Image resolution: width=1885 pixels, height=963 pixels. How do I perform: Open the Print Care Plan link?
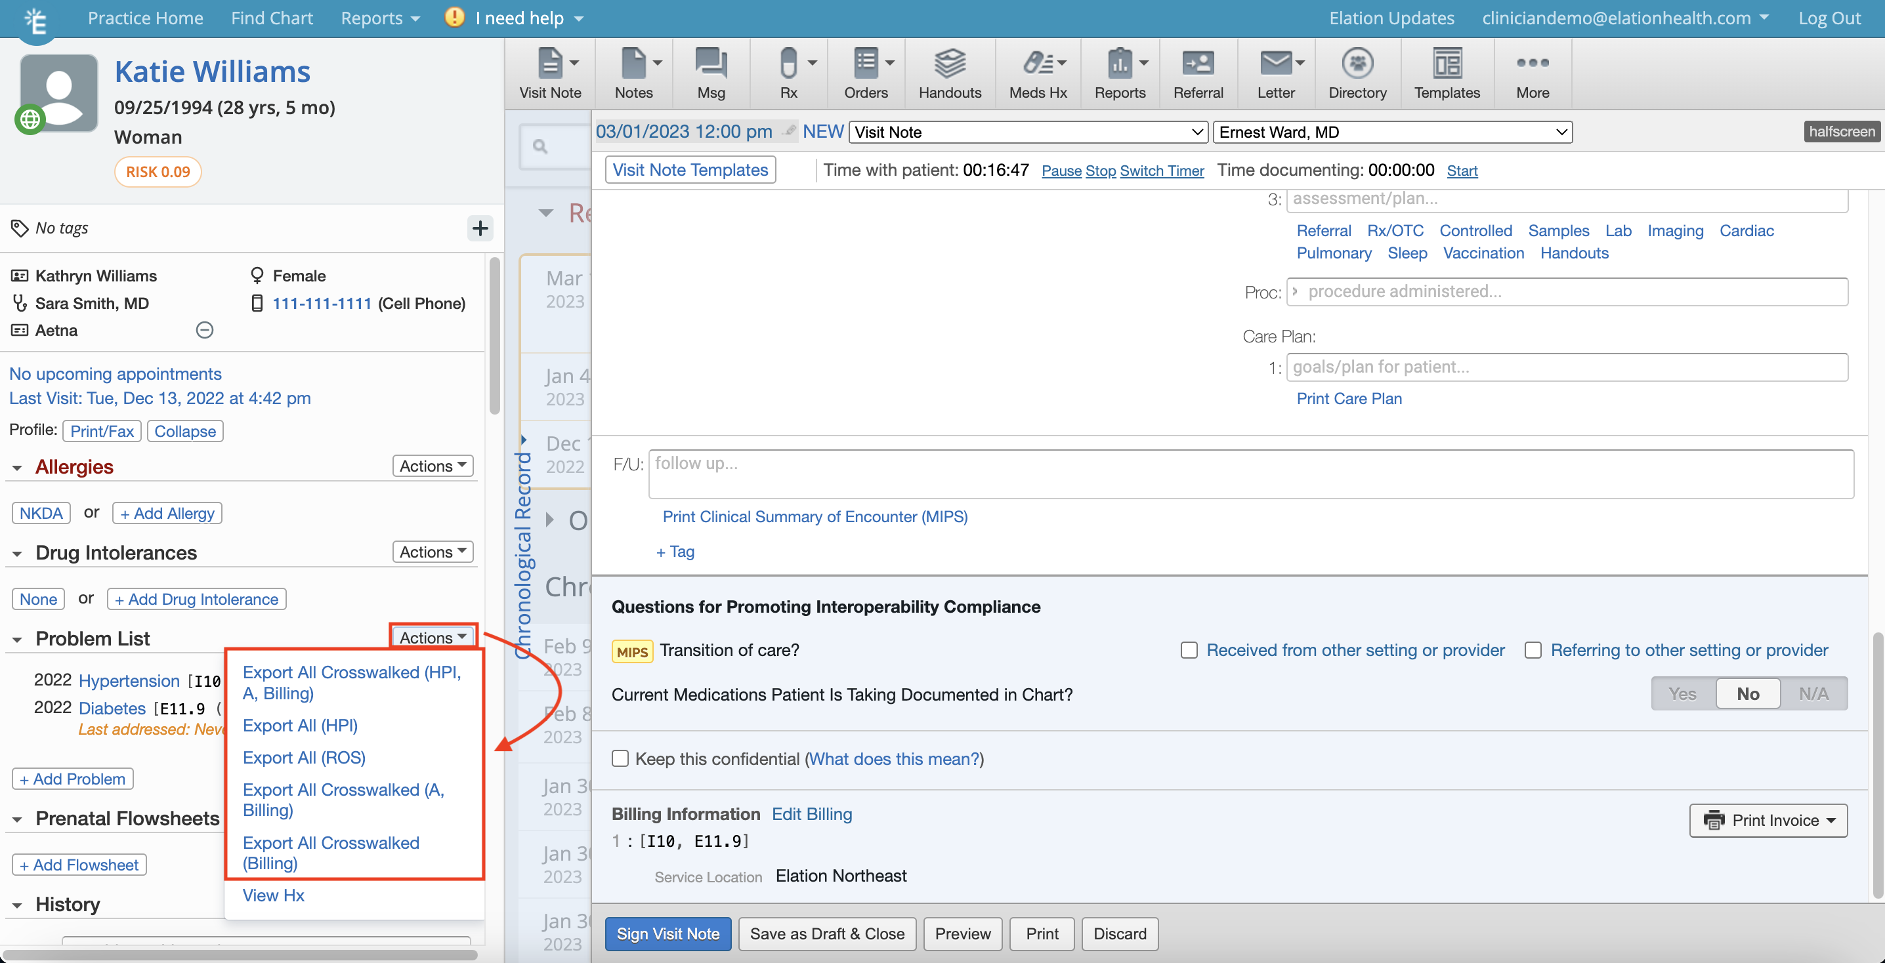tap(1349, 400)
